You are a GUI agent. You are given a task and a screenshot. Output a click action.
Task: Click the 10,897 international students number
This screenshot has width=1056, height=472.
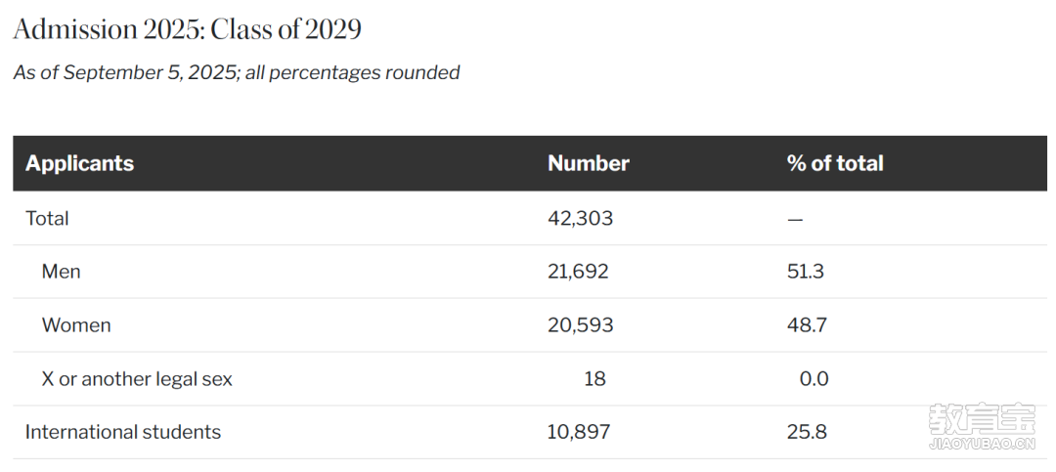coord(579,432)
